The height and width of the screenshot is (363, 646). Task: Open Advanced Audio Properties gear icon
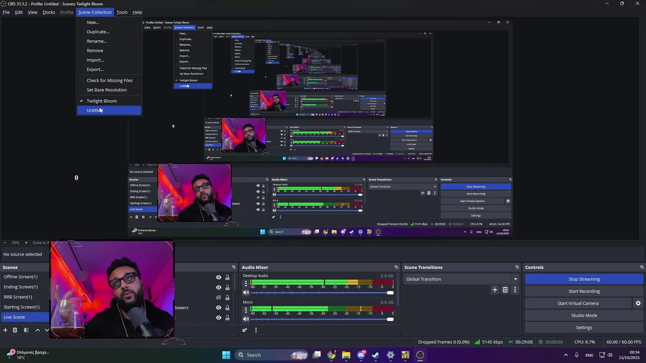point(245,330)
